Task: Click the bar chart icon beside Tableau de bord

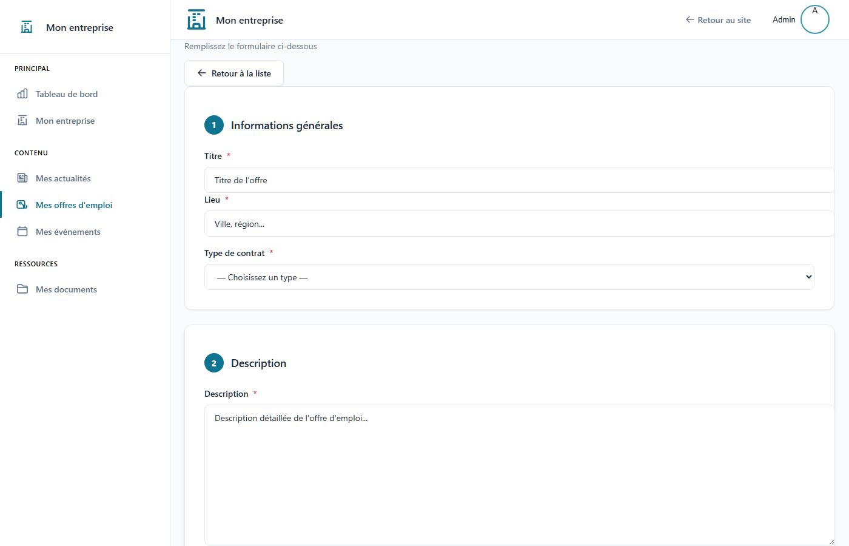Action: click(x=22, y=94)
